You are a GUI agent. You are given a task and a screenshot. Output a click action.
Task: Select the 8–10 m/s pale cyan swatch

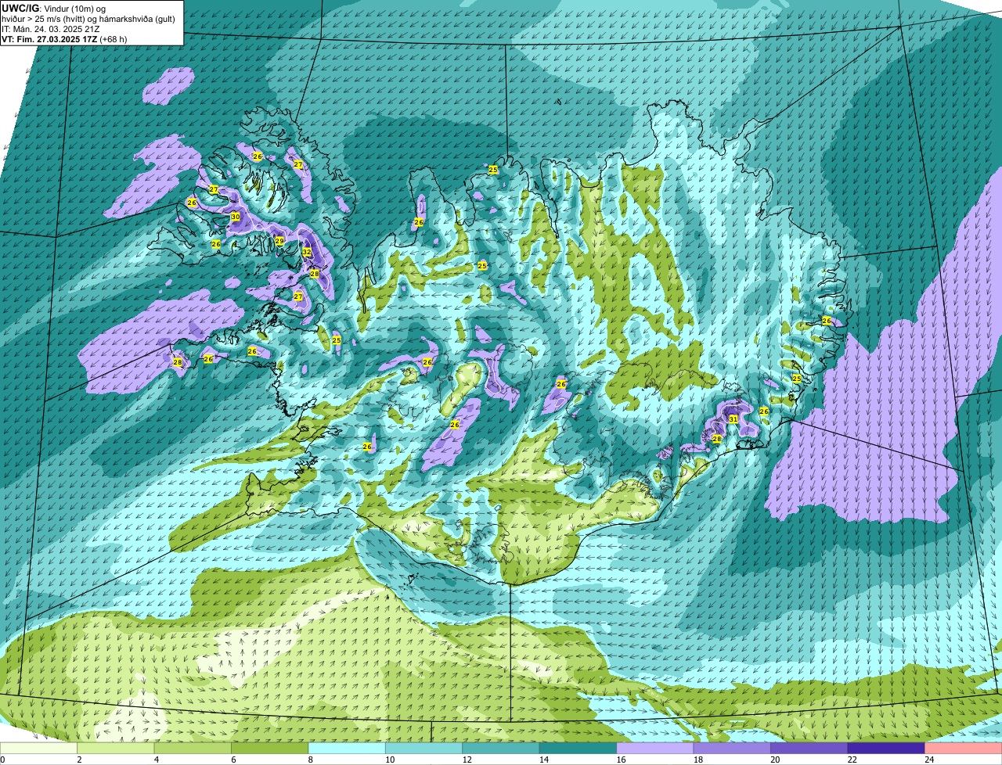(347, 749)
